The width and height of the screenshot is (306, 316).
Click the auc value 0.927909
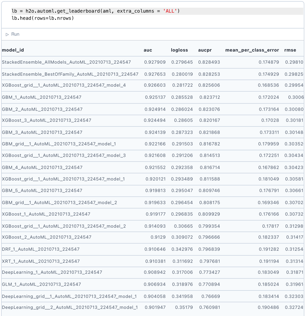(x=155, y=62)
